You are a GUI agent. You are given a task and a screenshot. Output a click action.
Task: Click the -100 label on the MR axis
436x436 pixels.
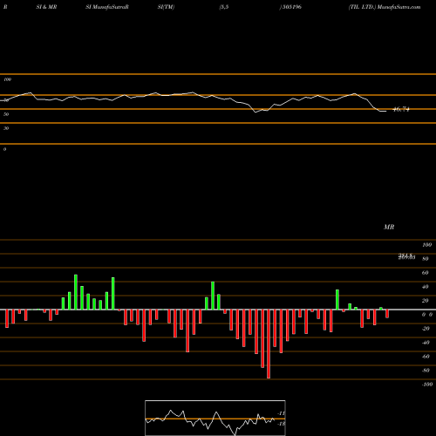(x=427, y=385)
